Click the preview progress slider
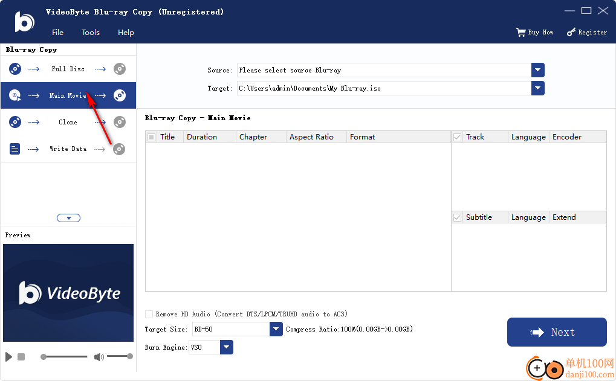The height and width of the screenshot is (381, 616). (x=64, y=357)
